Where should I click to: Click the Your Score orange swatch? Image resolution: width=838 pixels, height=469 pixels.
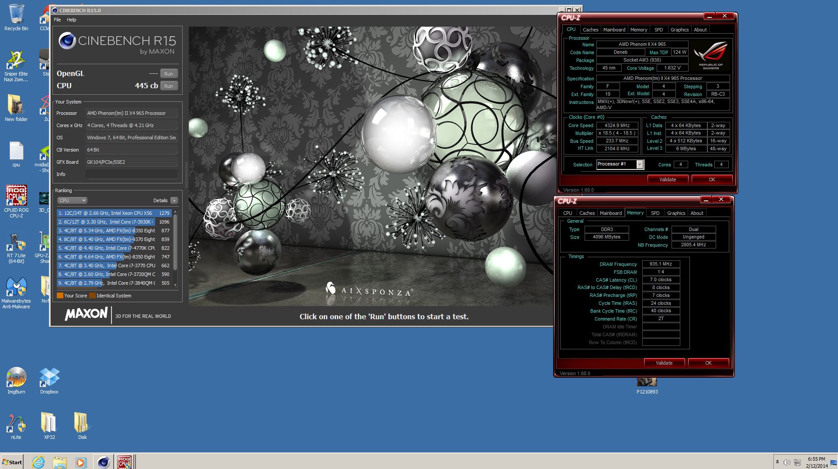pos(60,296)
